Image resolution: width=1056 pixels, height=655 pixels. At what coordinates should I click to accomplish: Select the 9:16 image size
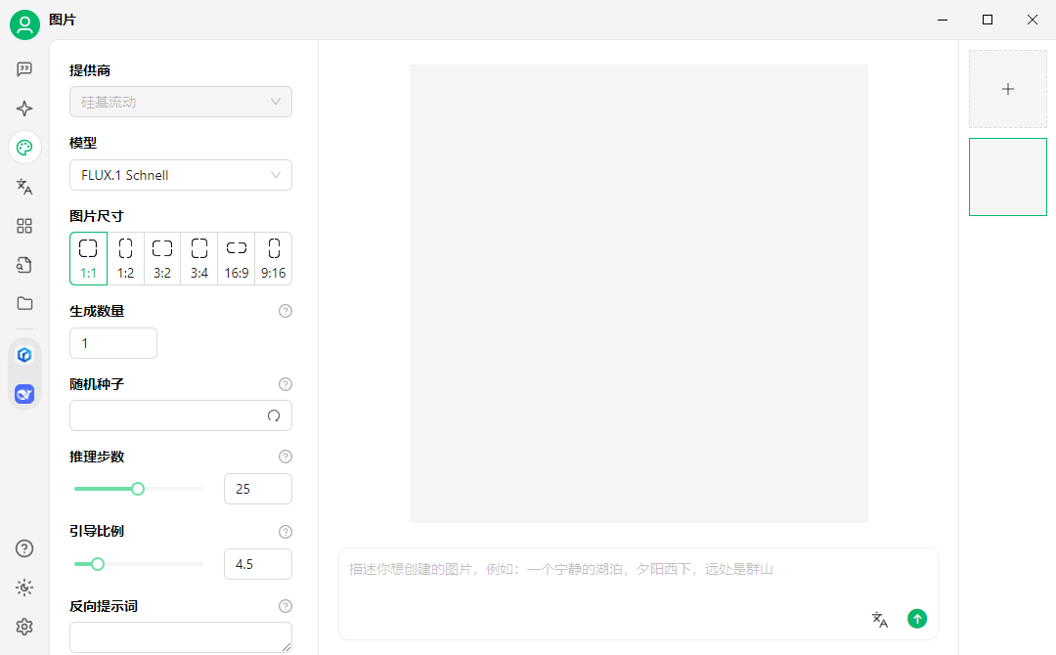tap(274, 258)
